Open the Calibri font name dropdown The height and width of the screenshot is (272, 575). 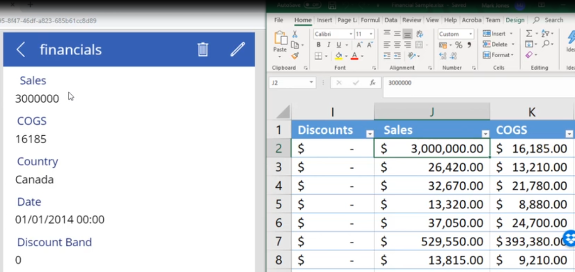(x=351, y=34)
